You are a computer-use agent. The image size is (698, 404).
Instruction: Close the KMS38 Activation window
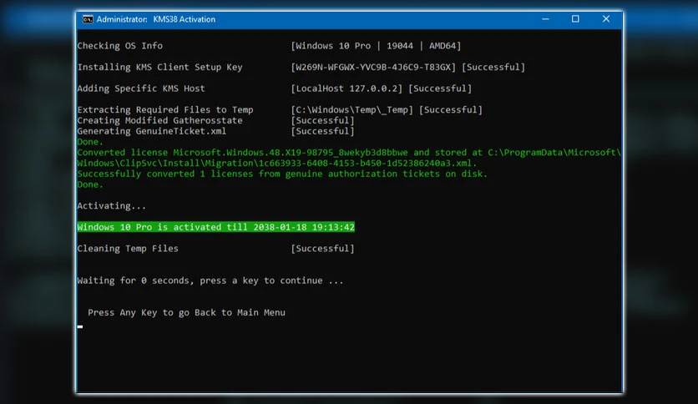click(606, 19)
